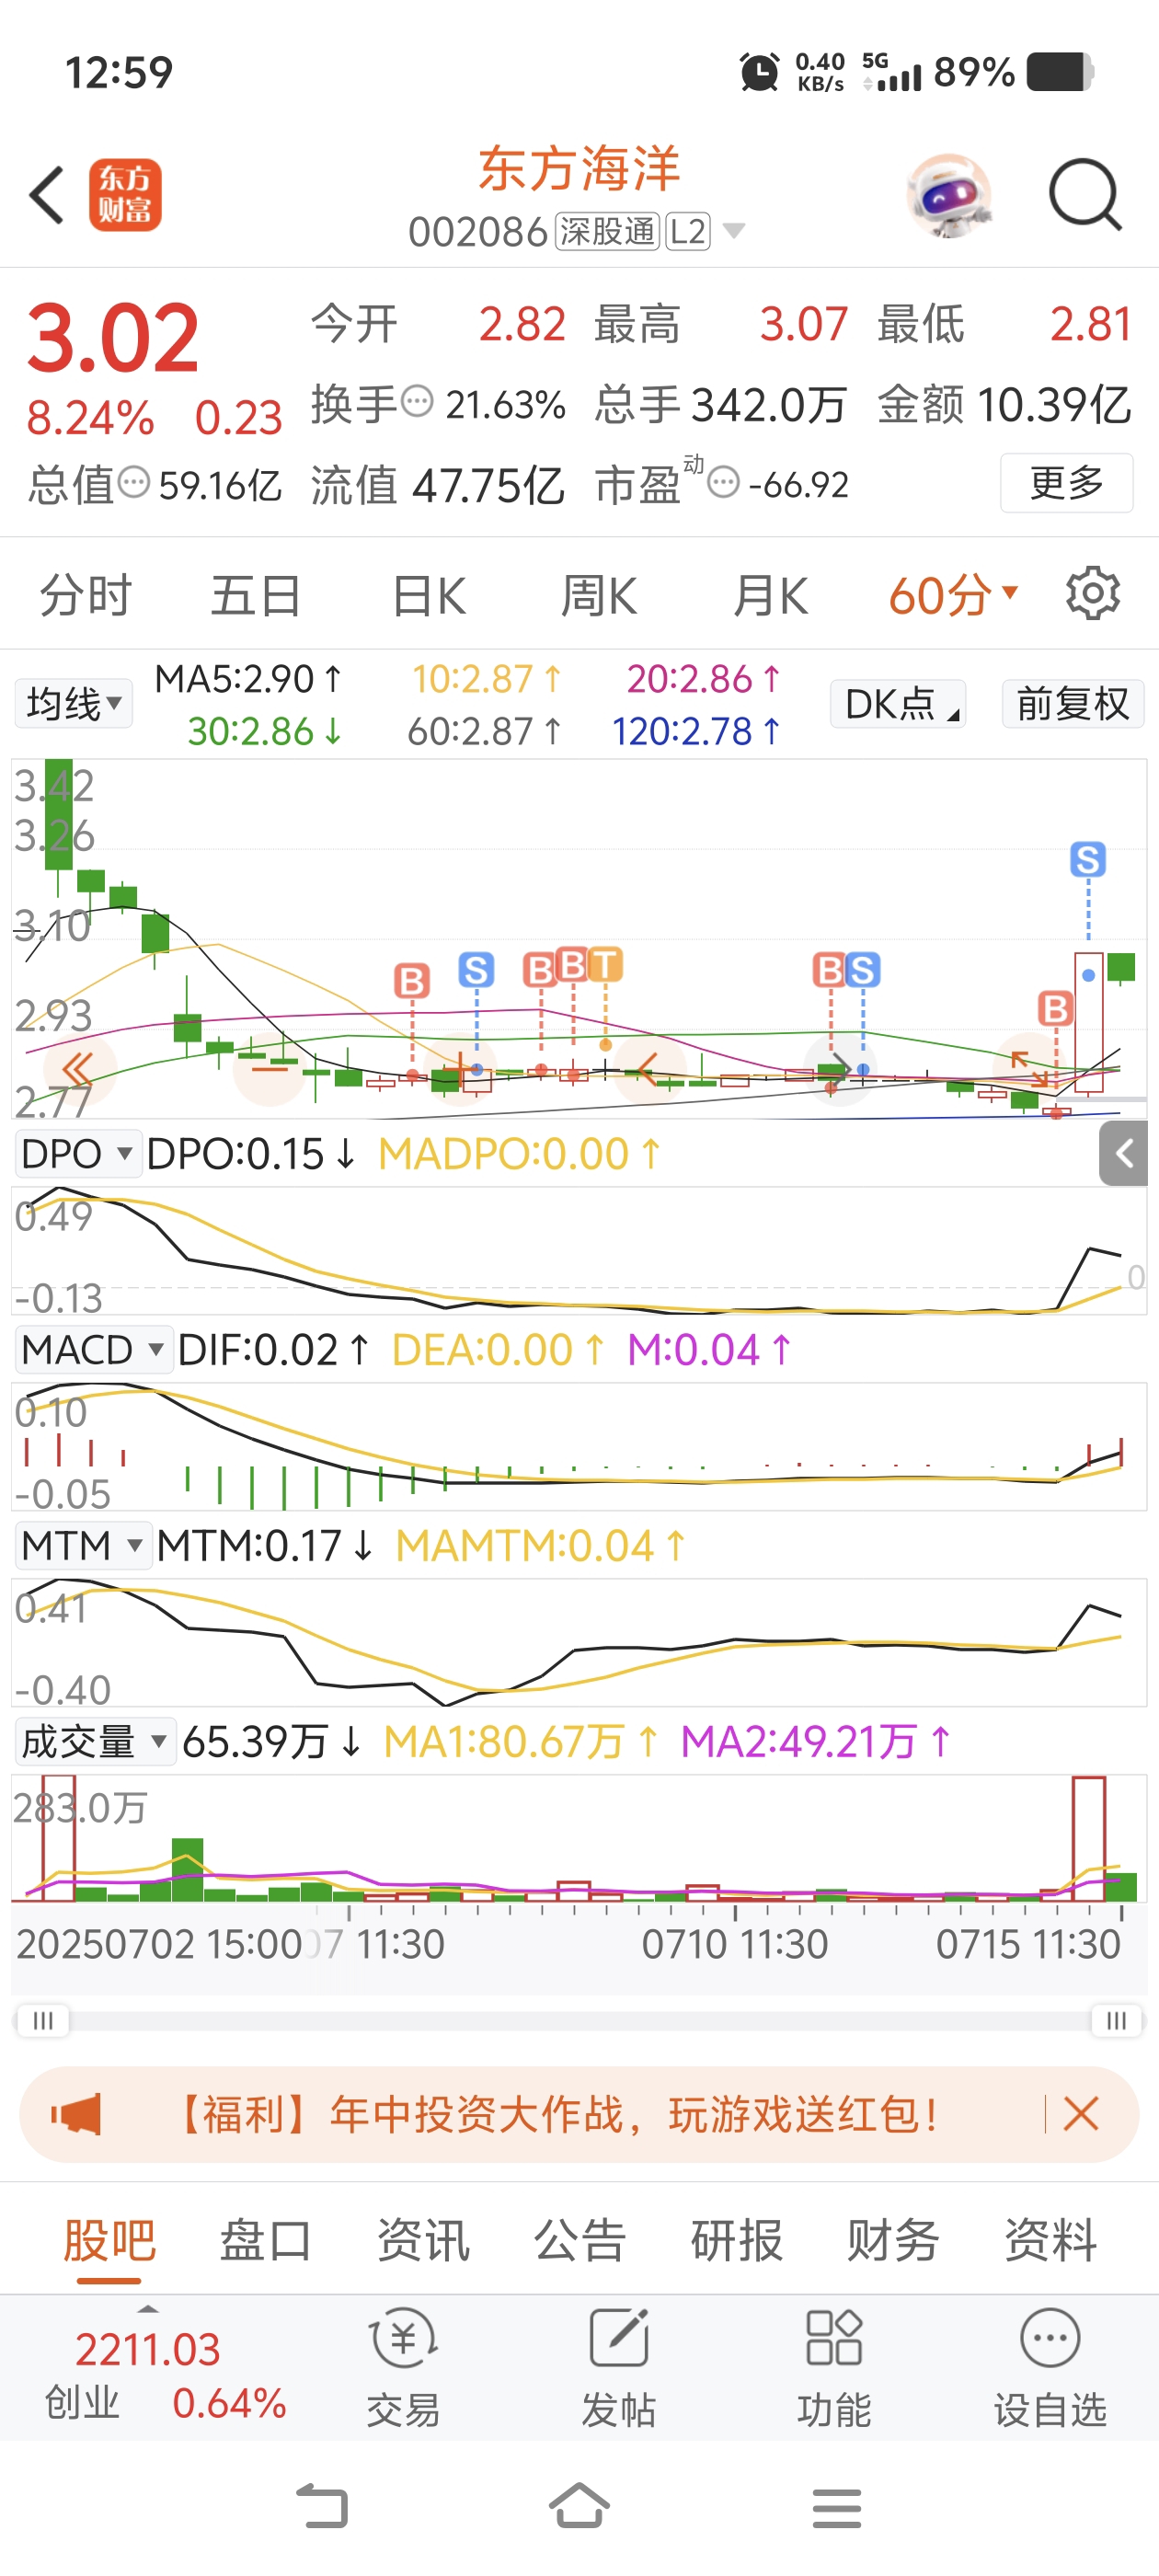Open the MACD indicator dropdown
1159x2576 pixels.
92,1350
